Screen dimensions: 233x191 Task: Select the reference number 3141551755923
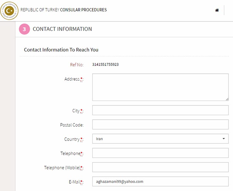[x=105, y=64]
